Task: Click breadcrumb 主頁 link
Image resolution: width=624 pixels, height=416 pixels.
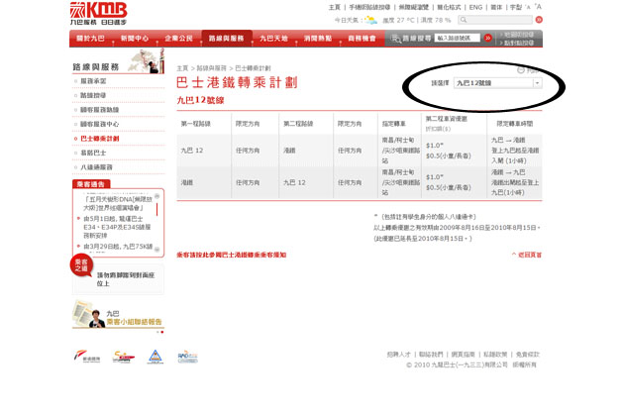Action: coord(182,68)
